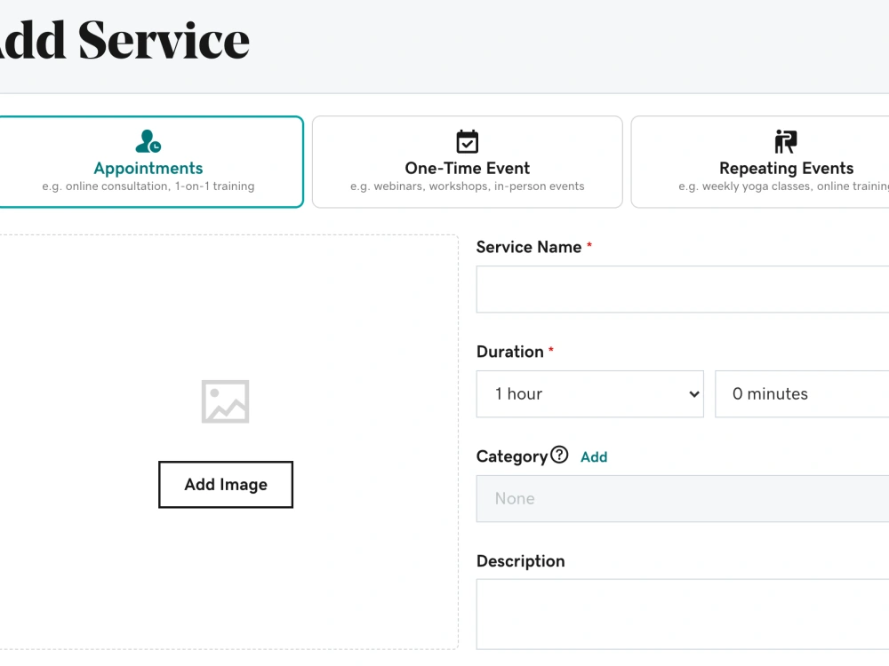Viewport: 889px width, 666px height.
Task: Click the 'e.g. online consultation, 1-on-1 training' text
Action: point(148,186)
